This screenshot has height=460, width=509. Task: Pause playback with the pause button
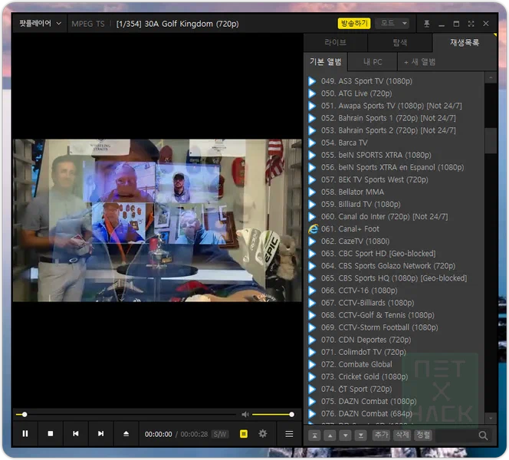pos(25,434)
